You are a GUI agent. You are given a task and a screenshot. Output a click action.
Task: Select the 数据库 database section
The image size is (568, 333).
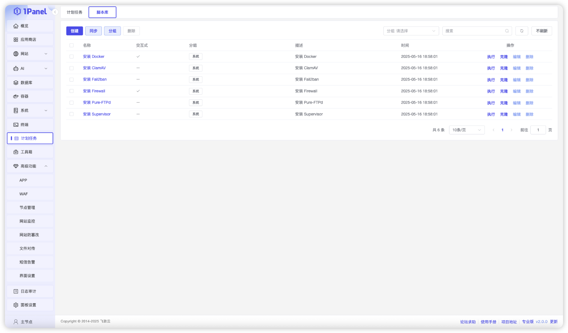tap(26, 82)
